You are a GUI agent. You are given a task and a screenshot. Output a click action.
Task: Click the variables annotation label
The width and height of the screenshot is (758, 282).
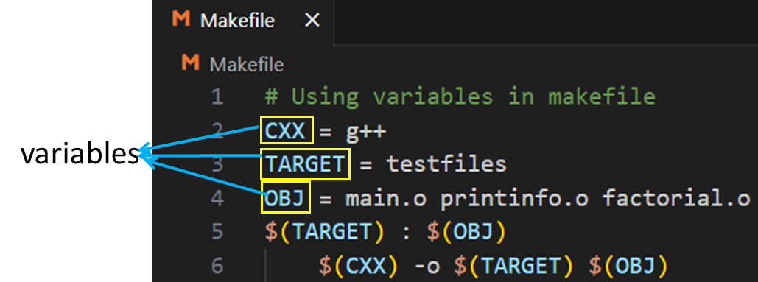click(x=80, y=155)
